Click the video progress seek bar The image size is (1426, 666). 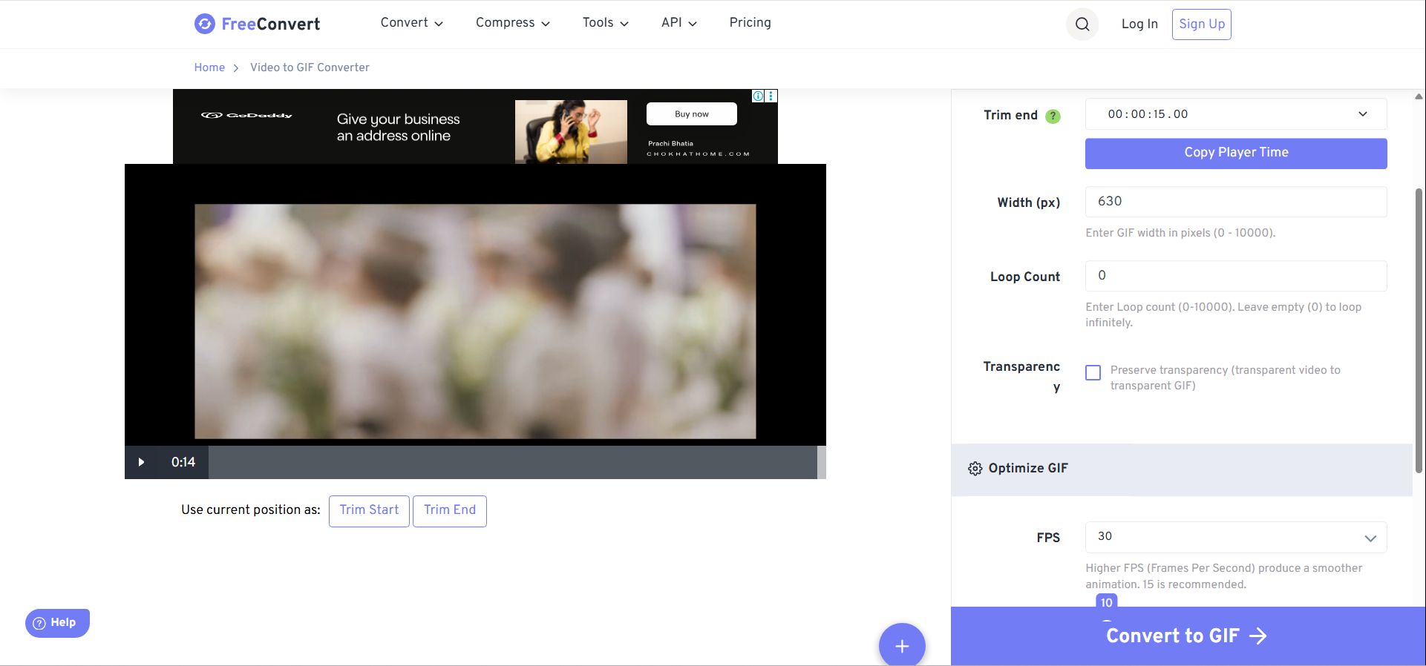tap(512, 462)
